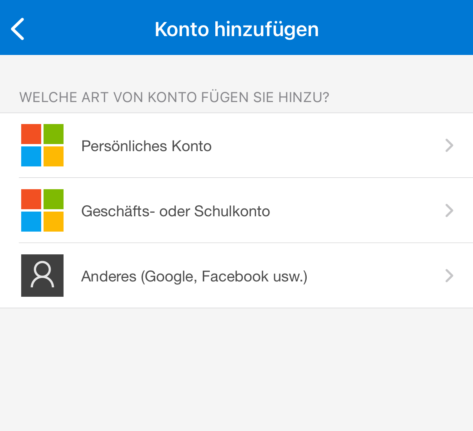Tap yellow square of Persönliches Konto logo

53,156
